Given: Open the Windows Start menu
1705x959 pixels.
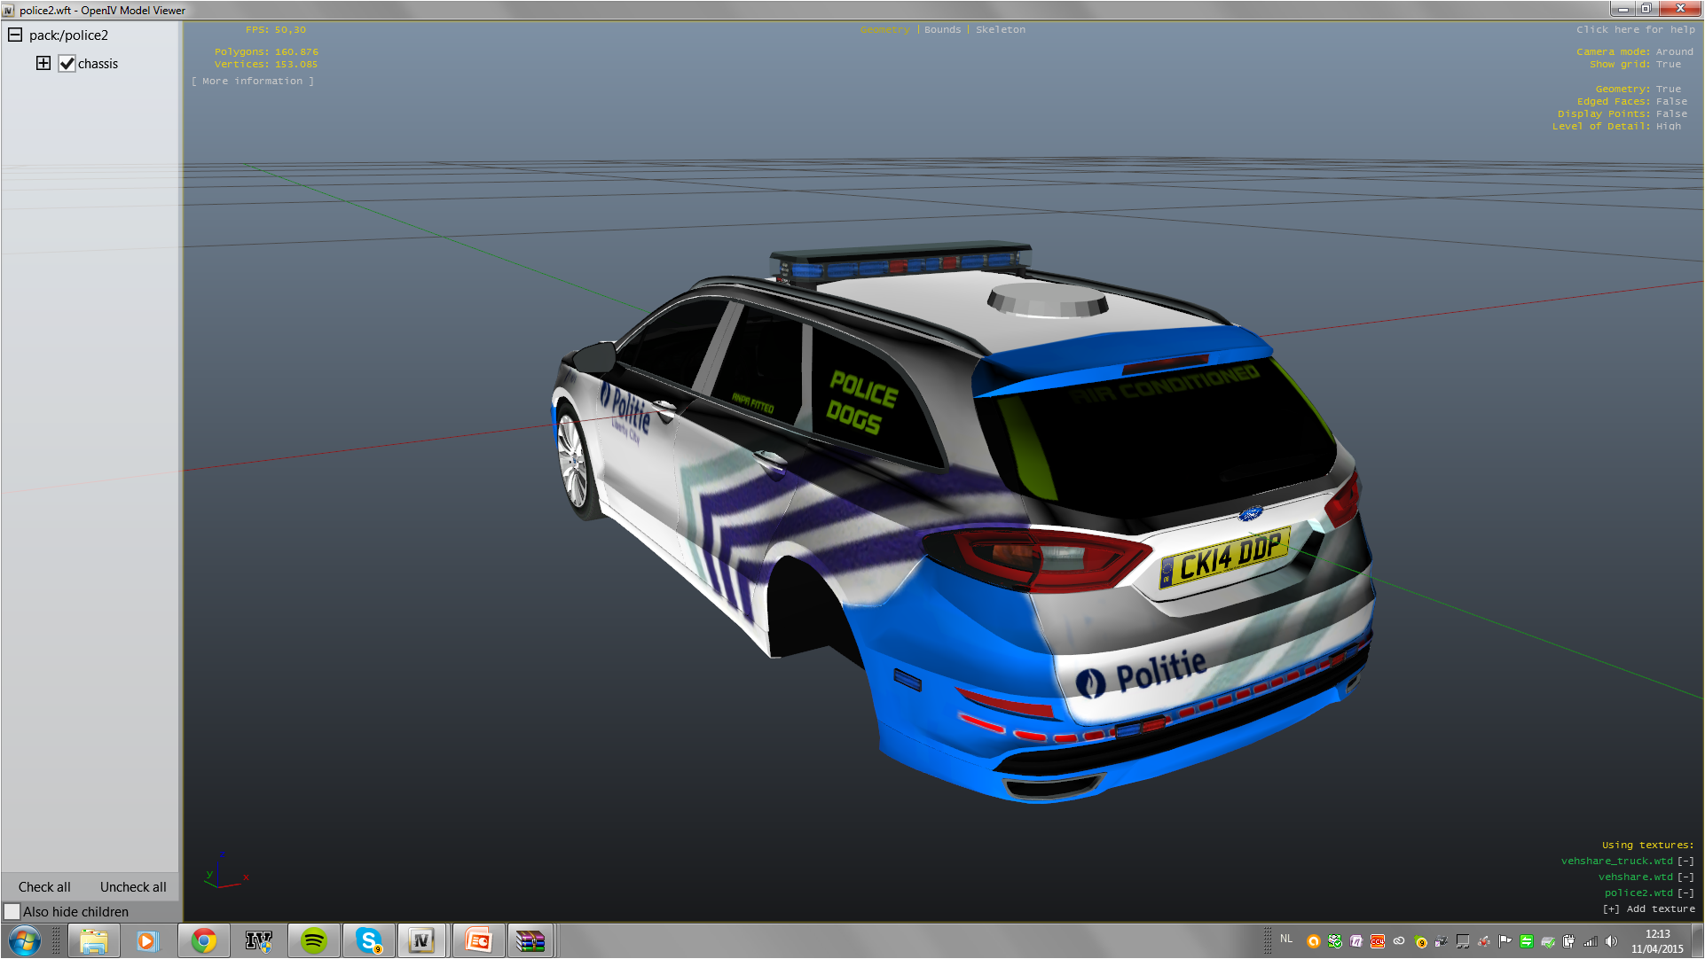Looking at the screenshot, I should 25,940.
